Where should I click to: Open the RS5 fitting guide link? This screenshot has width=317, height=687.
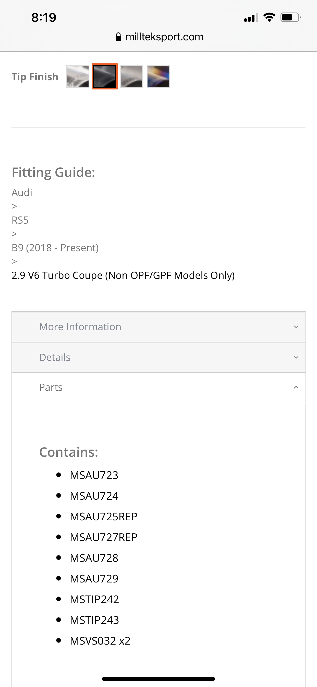[20, 220]
